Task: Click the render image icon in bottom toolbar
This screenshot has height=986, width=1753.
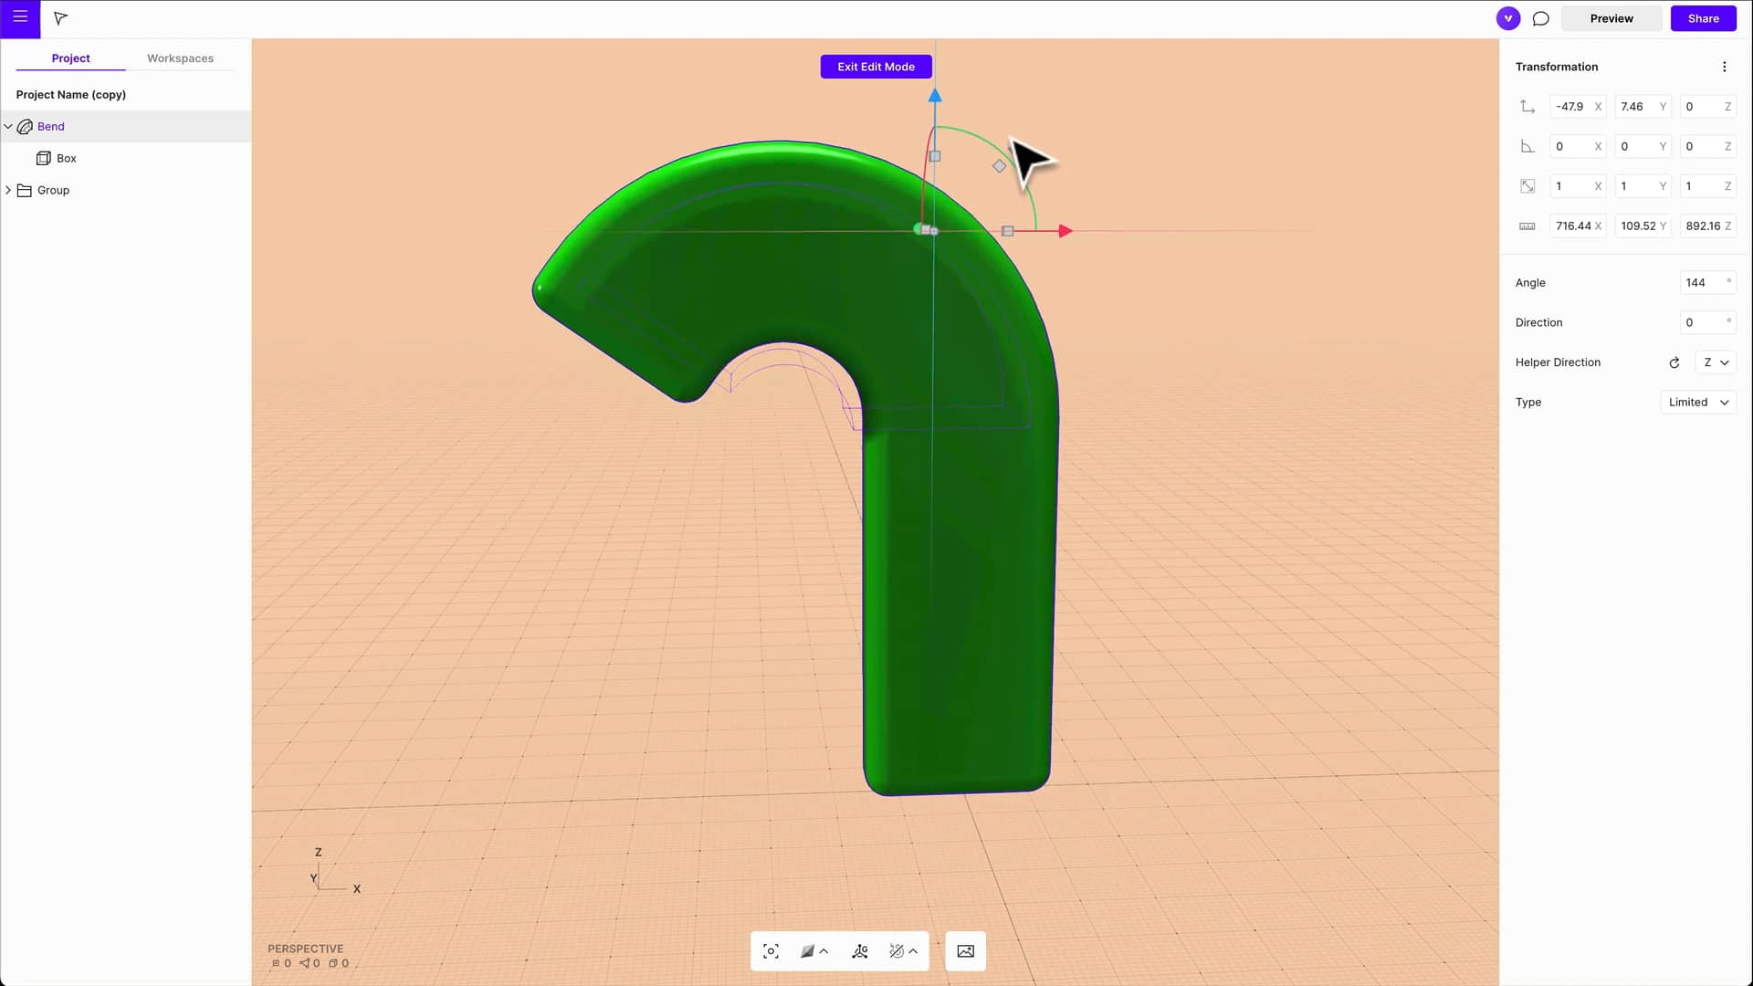Action: click(x=965, y=950)
